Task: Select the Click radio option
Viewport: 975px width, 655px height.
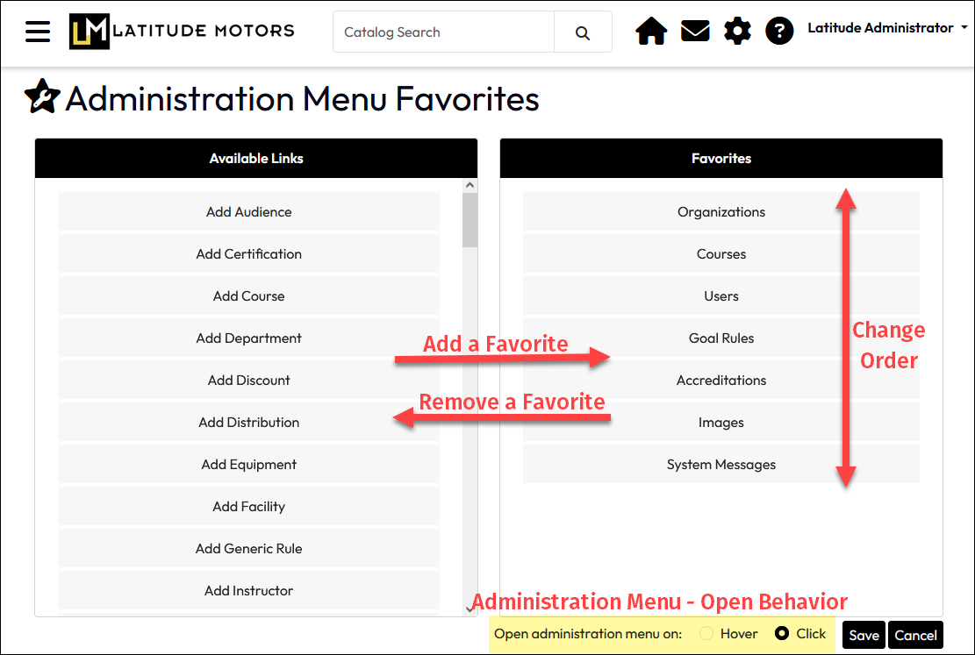Action: pyautogui.click(x=782, y=633)
